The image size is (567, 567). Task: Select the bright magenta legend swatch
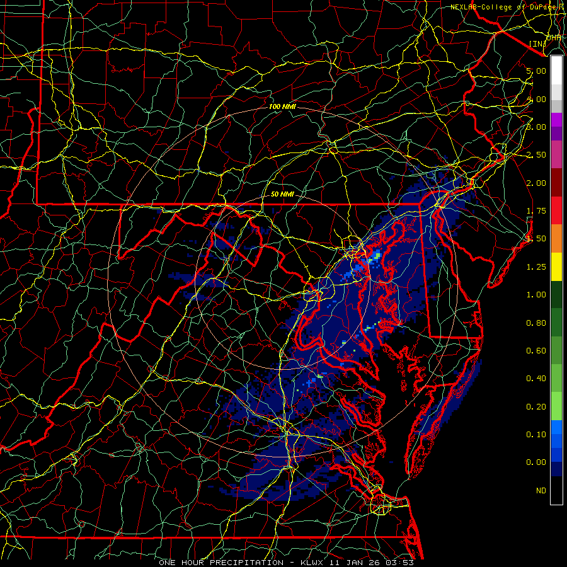556,120
